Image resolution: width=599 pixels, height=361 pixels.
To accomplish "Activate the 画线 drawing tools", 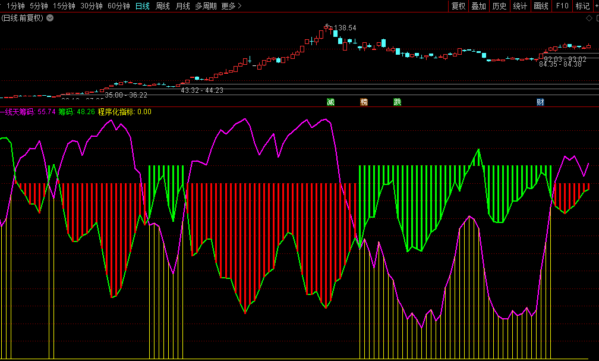I will pyautogui.click(x=541, y=6).
